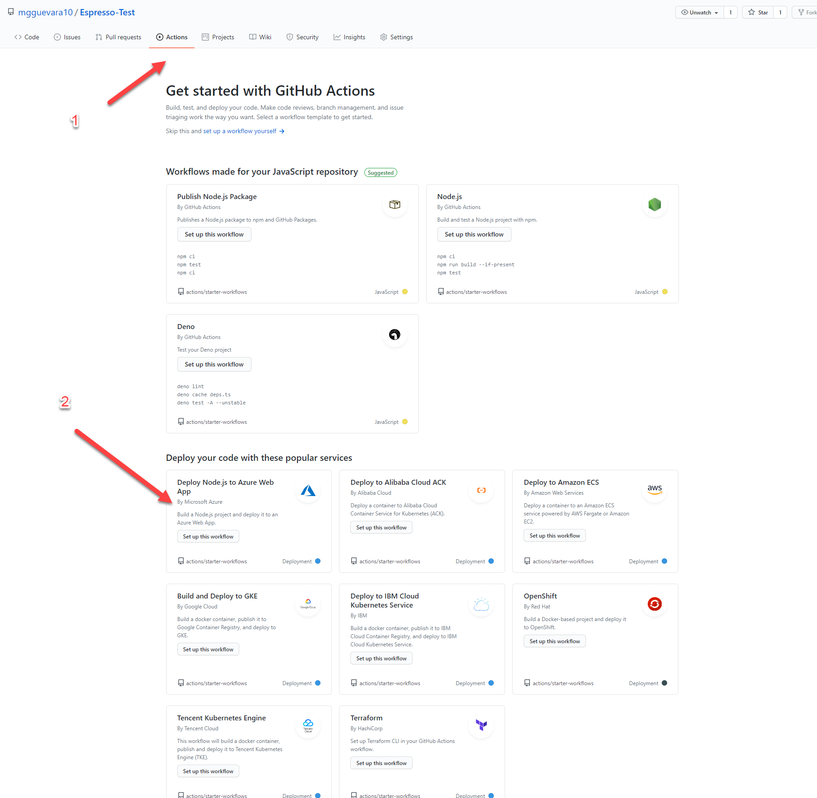Click dark Deployment dot on OpenShift card

[664, 683]
